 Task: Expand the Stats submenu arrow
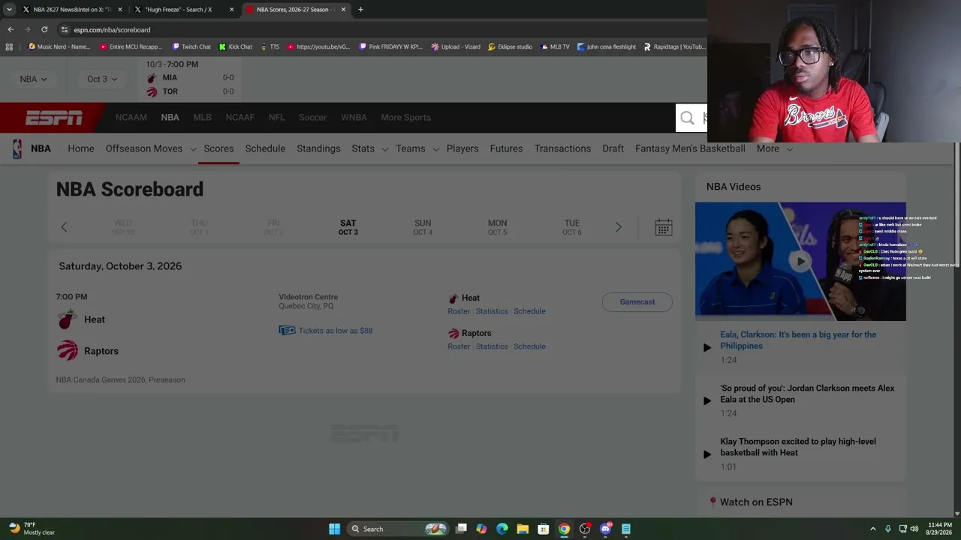click(x=385, y=149)
